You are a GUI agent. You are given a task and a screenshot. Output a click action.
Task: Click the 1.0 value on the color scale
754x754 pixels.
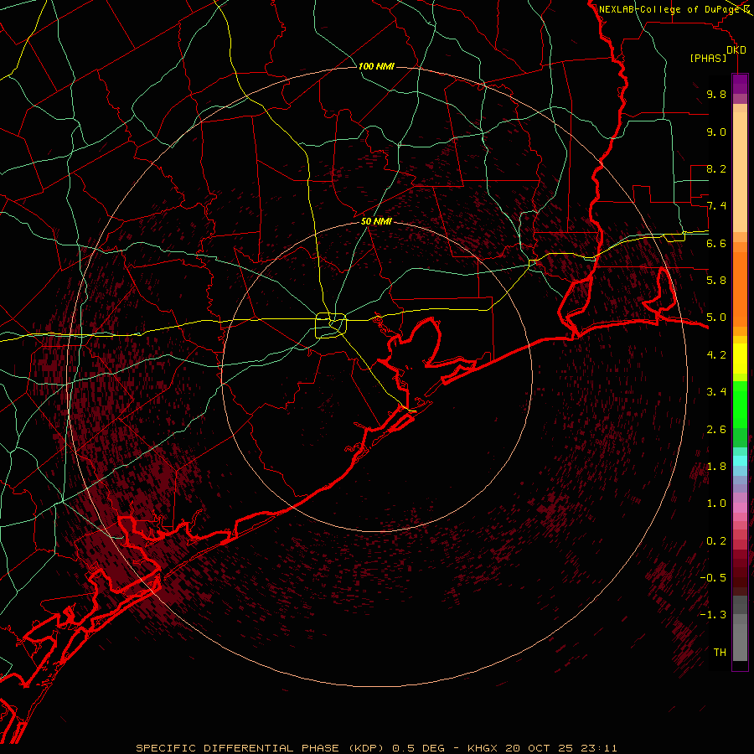[x=716, y=504]
